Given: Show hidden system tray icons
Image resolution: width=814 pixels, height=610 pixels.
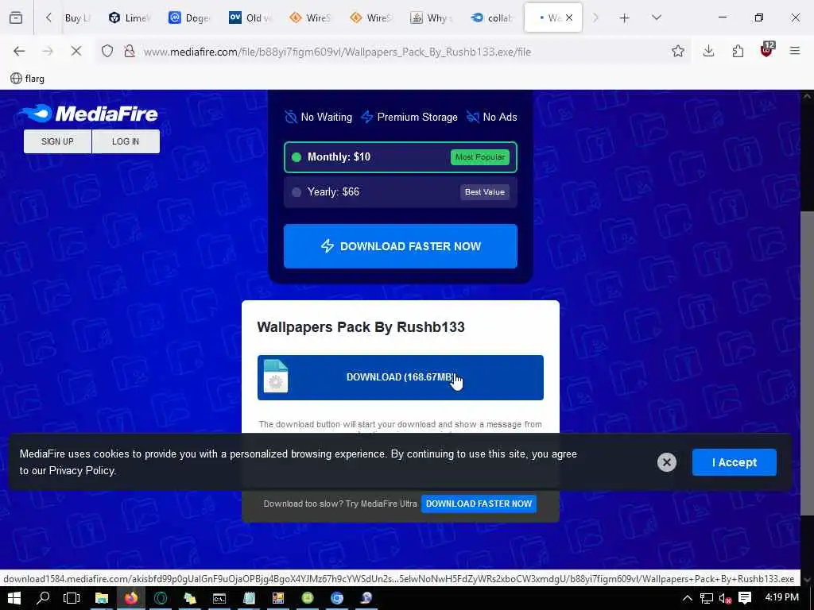Looking at the screenshot, I should (687, 598).
